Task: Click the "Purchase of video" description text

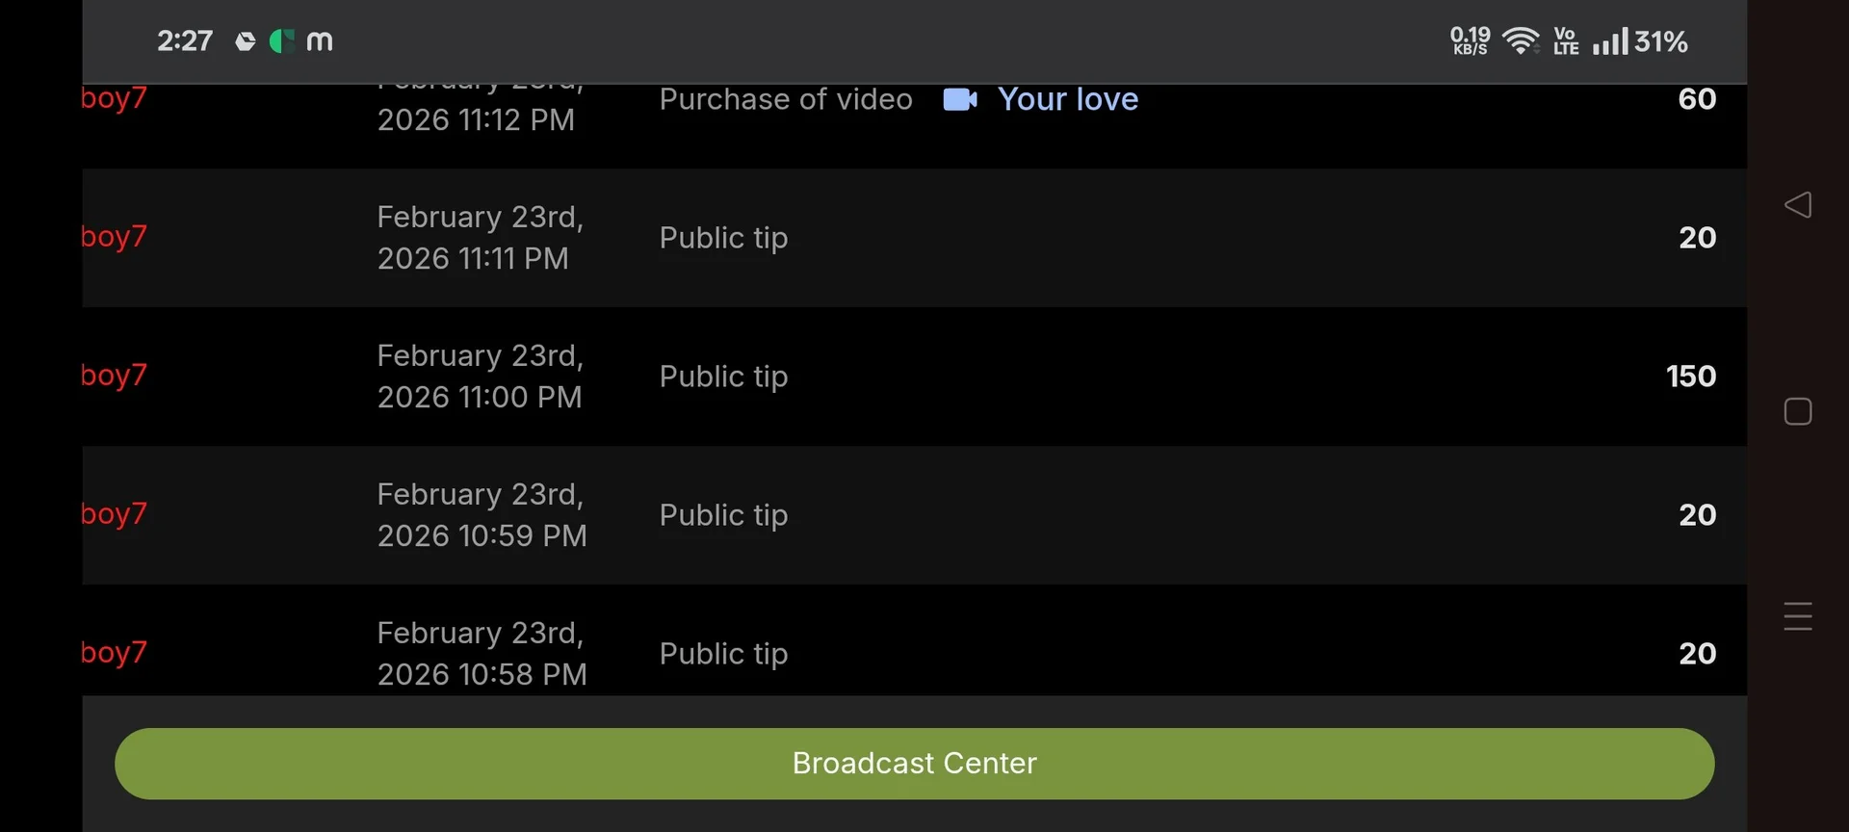Action: 786,99
